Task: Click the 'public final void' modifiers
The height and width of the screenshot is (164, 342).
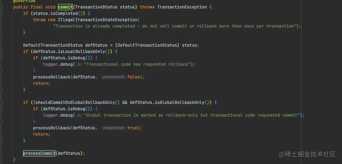Action: point(34,7)
